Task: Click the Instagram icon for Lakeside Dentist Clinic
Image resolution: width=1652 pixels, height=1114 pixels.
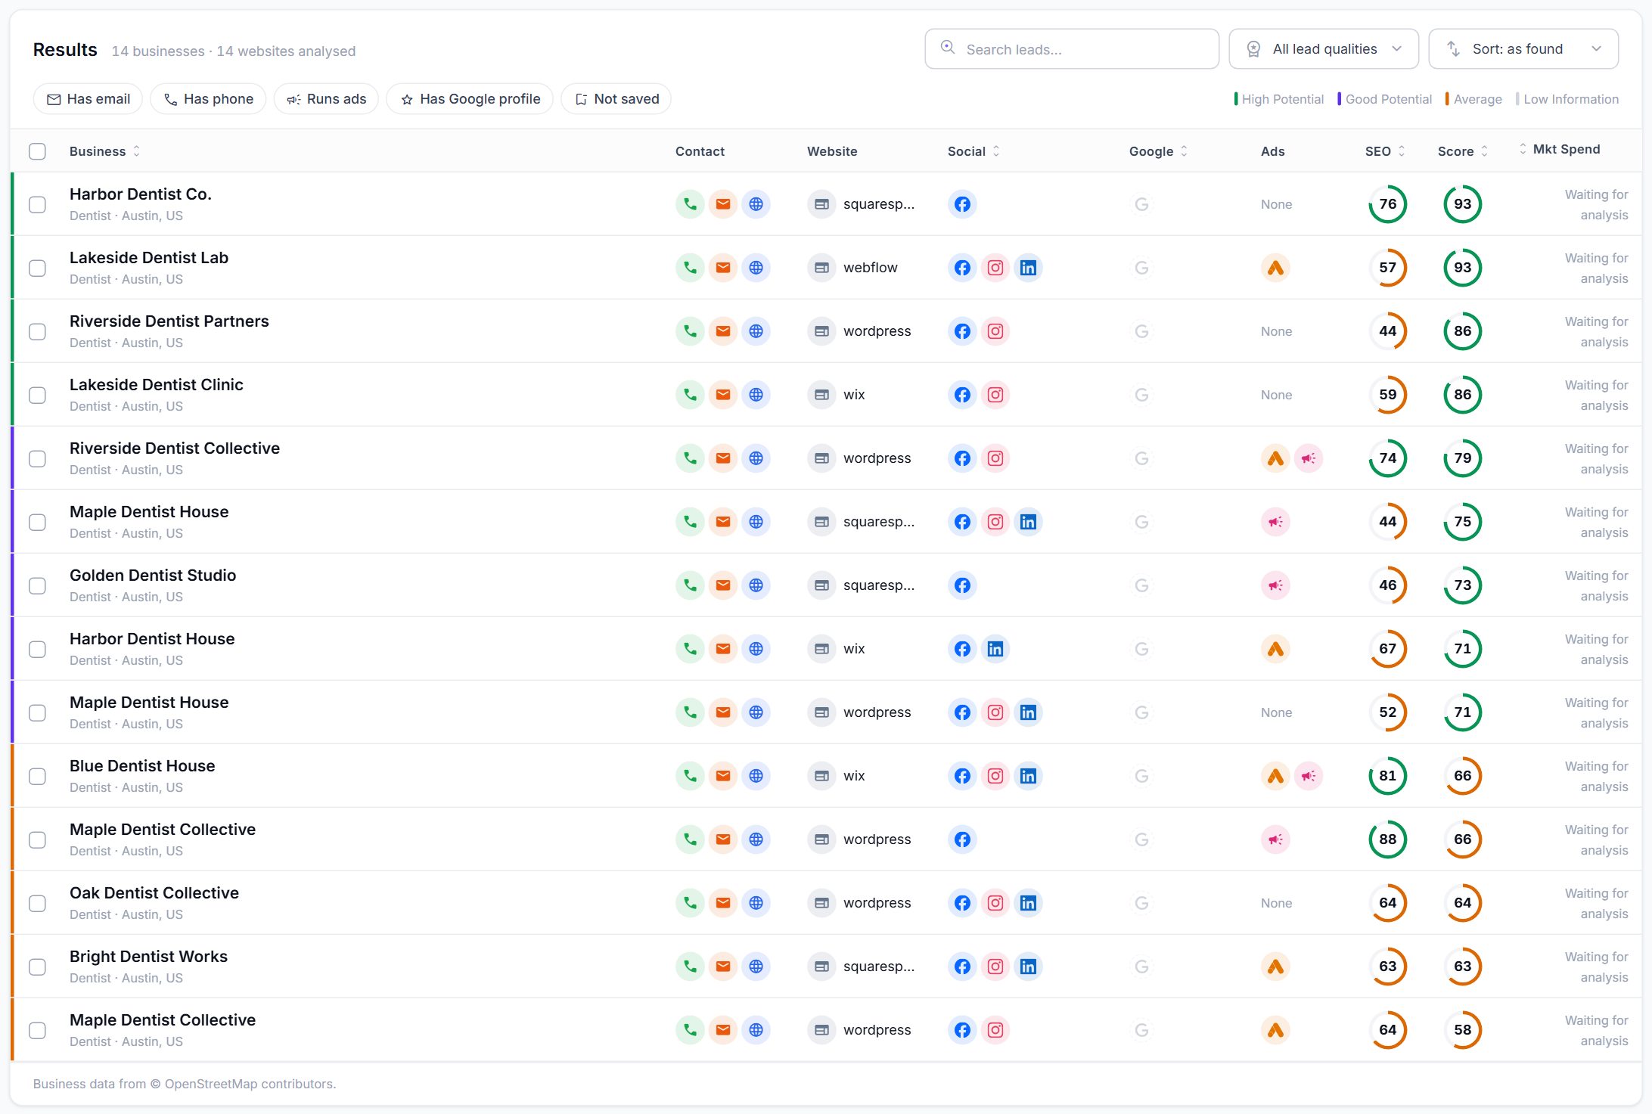Action: click(x=995, y=395)
